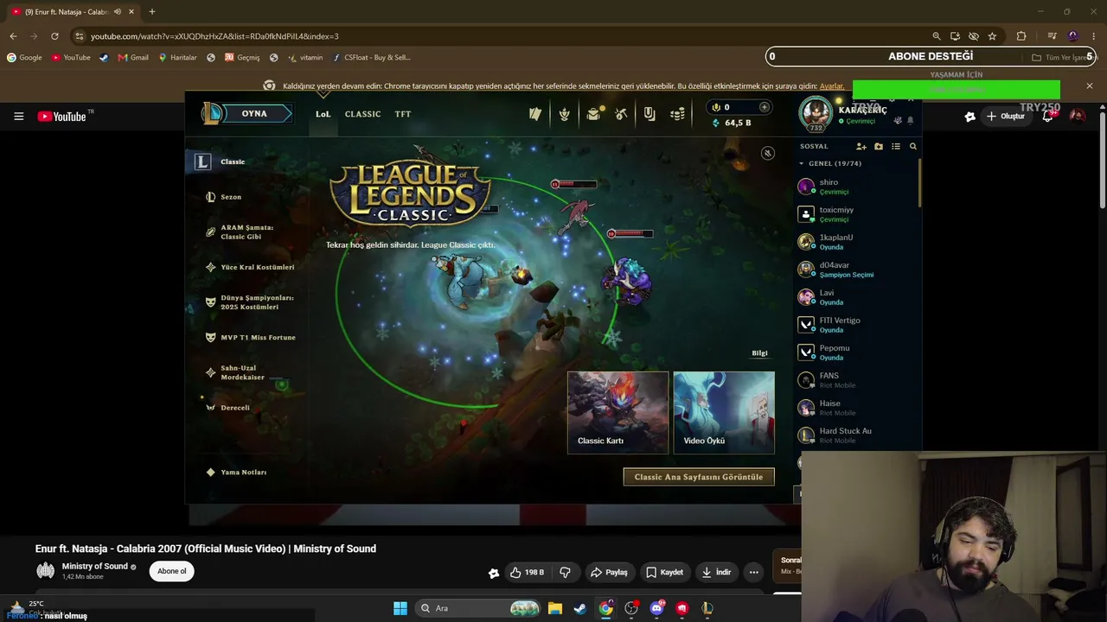This screenshot has height=622, width=1107.
Task: Go to YouTube home via the logo
Action: click(62, 117)
